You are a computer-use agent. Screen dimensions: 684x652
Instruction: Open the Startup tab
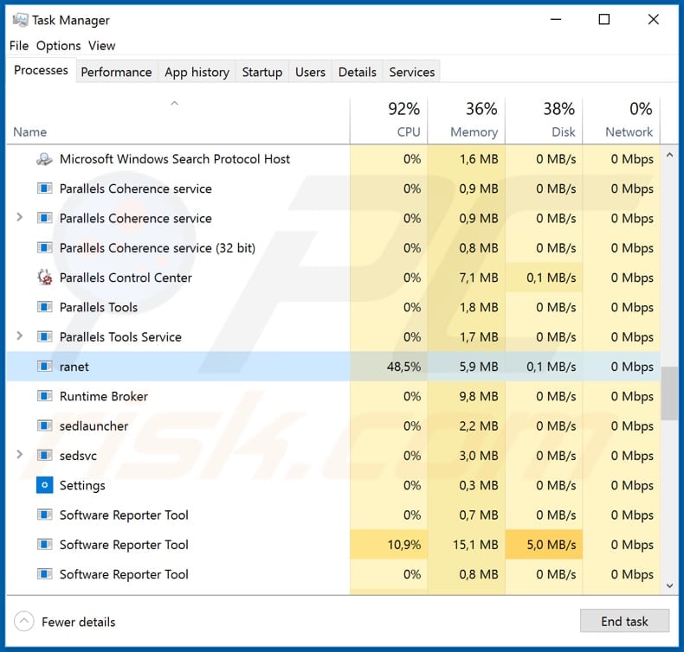point(261,72)
